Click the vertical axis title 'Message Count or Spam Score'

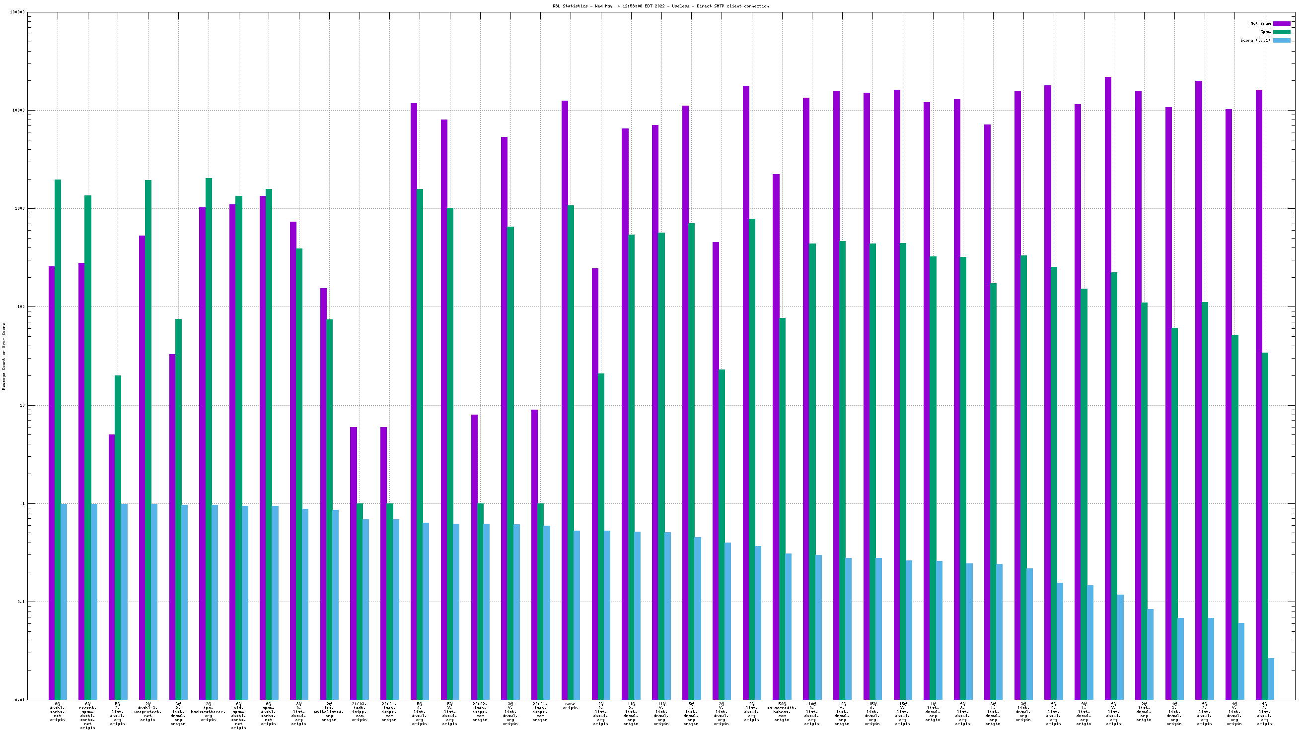coord(4,357)
